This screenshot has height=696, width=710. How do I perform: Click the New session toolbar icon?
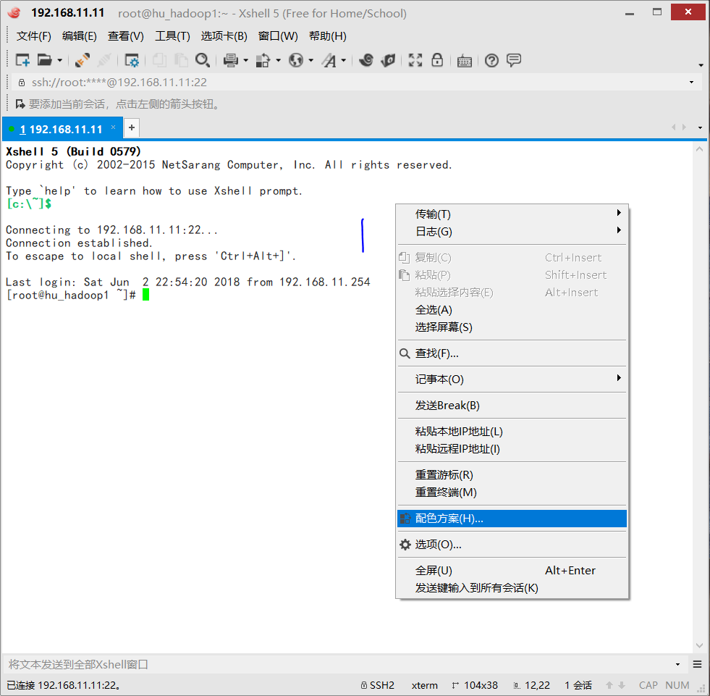pyautogui.click(x=22, y=60)
